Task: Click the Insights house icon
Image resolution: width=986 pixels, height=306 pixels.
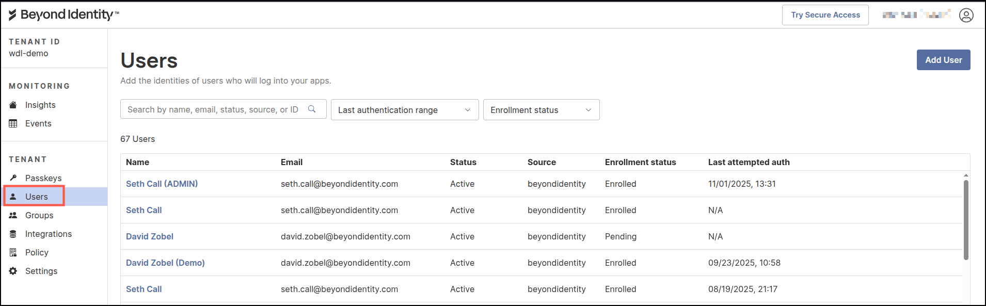Action: (13, 105)
